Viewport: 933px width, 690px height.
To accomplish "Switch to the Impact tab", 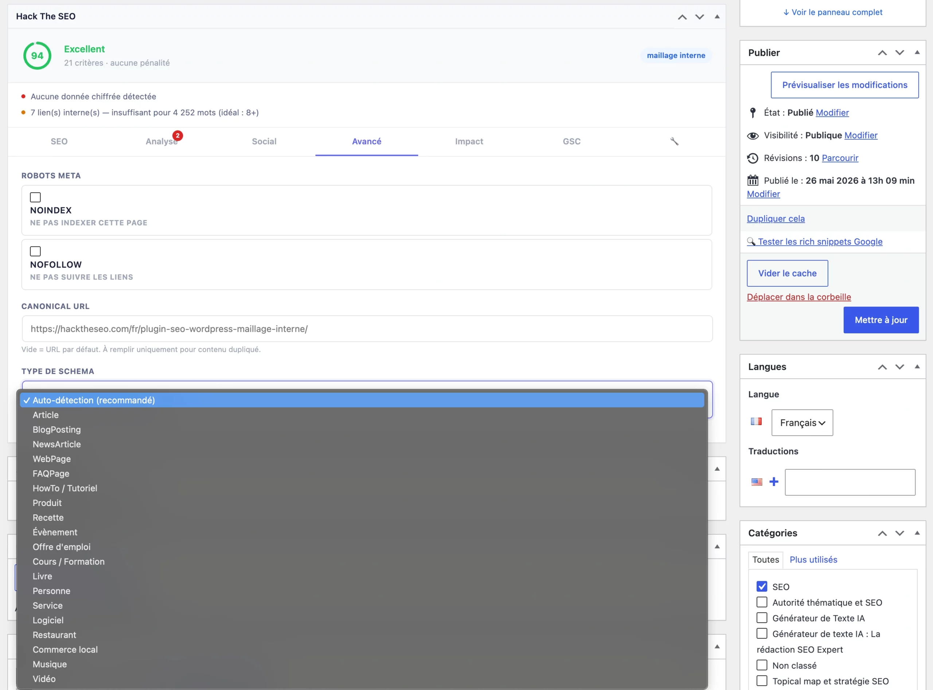I will [469, 142].
